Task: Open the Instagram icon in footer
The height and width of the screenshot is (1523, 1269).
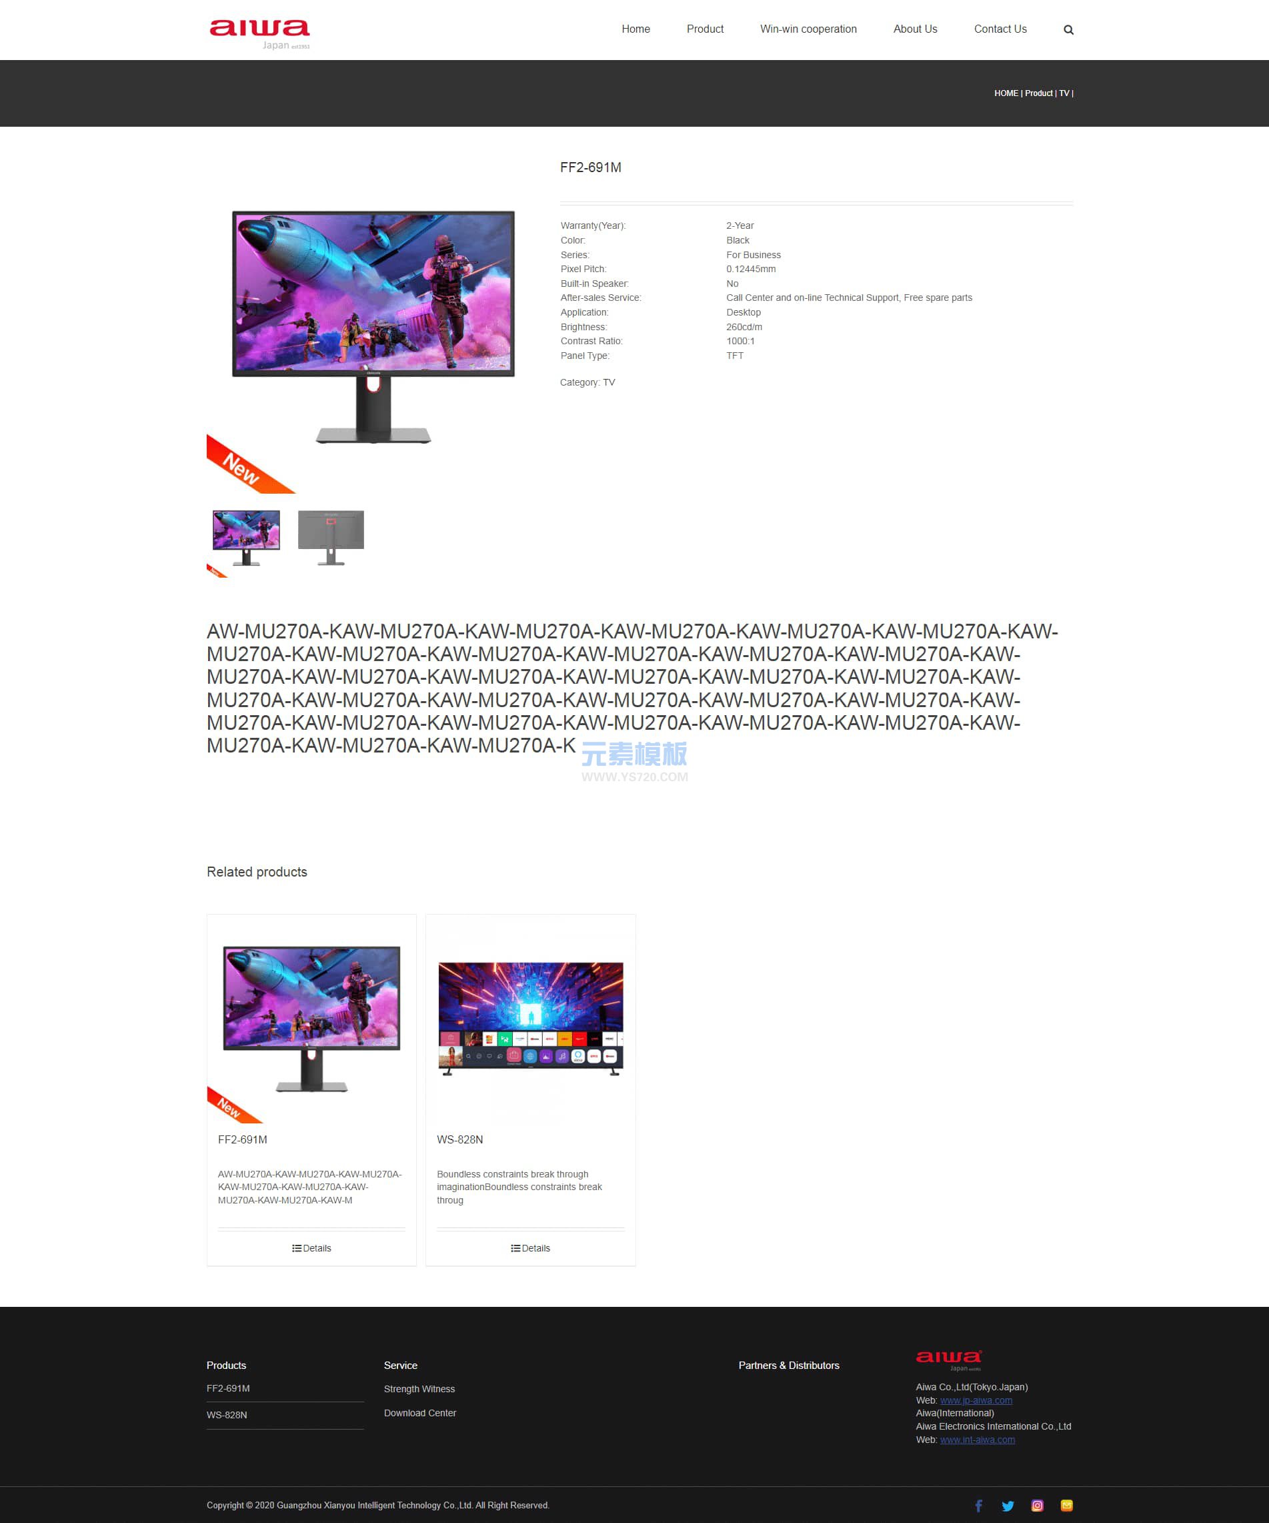Action: pyautogui.click(x=1037, y=1506)
